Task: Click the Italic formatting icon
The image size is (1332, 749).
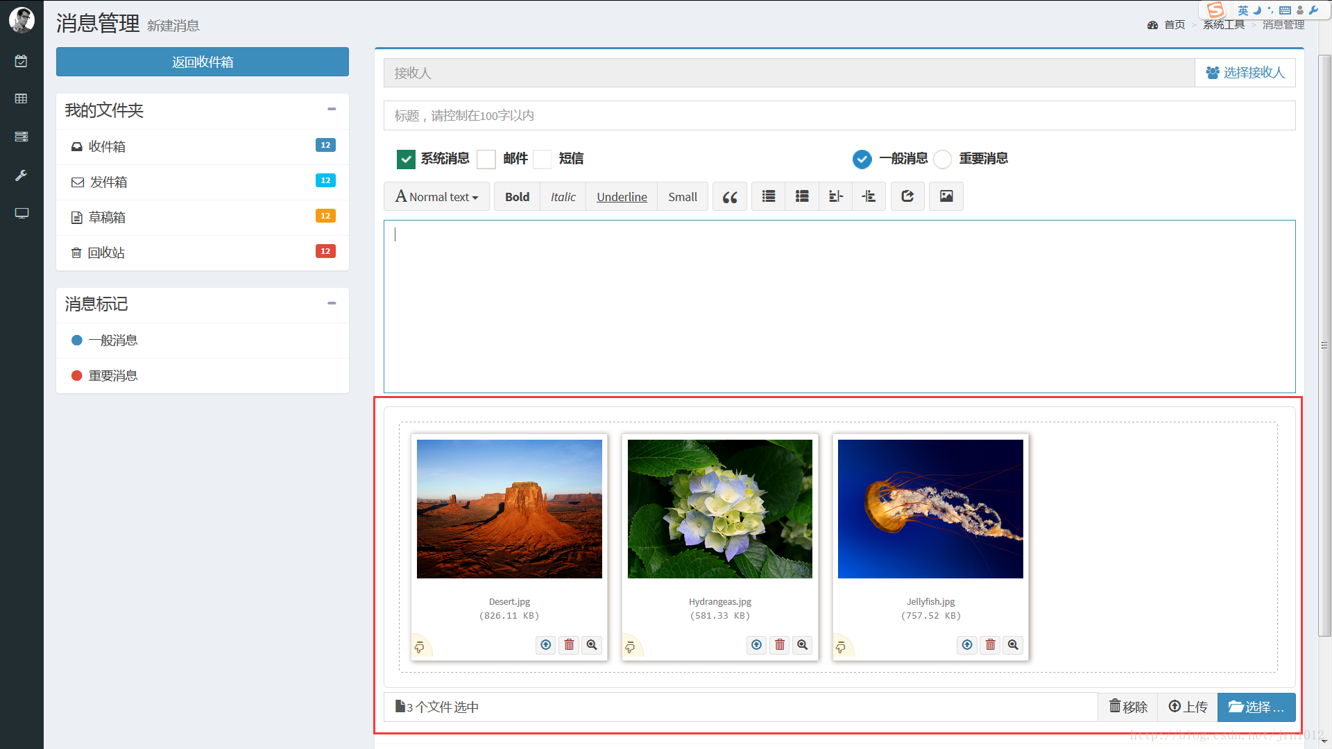Action: pos(561,197)
